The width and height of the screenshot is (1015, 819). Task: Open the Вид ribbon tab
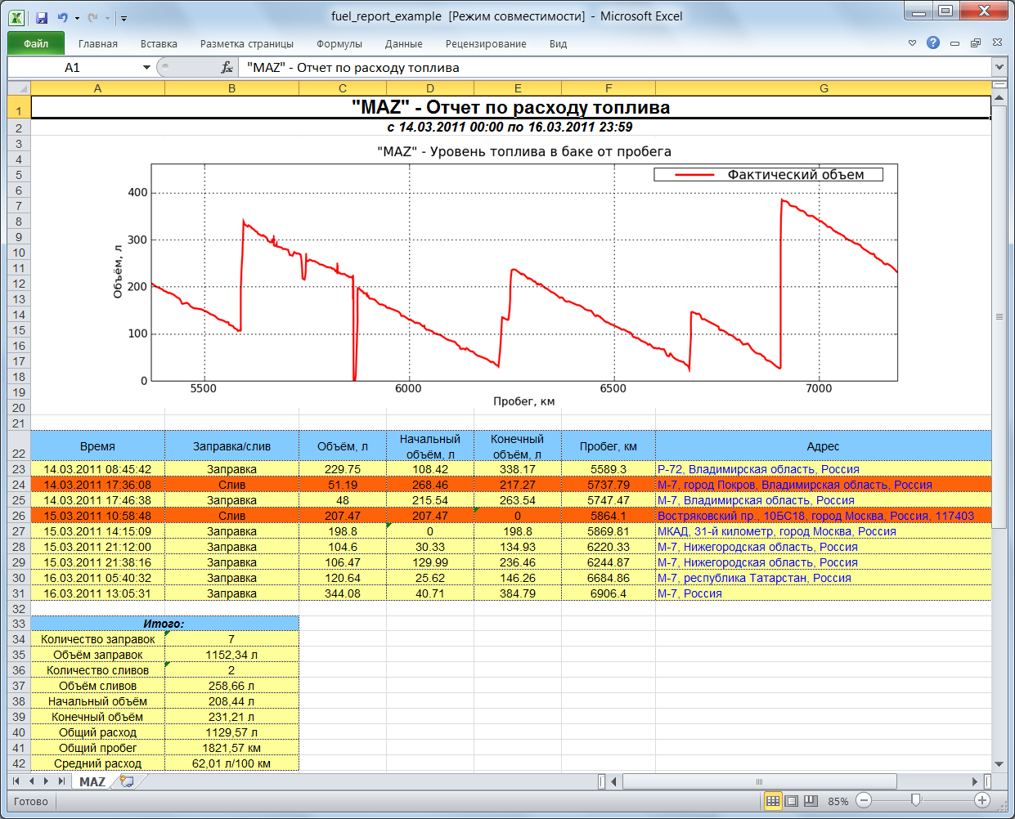(559, 44)
